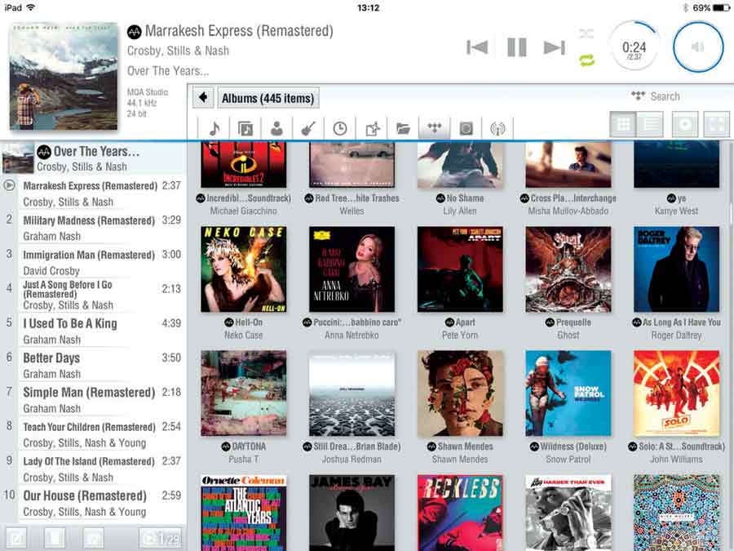Viewport: 734px width, 551px height.
Task: Click the Marrakesh Express (Remastered) title in header
Action: coord(239,31)
